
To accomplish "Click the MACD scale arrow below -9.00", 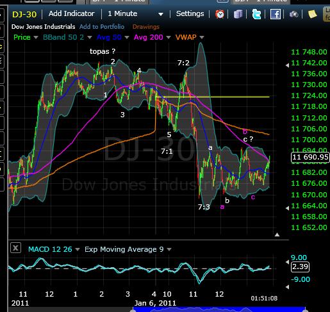I will (x=288, y=287).
